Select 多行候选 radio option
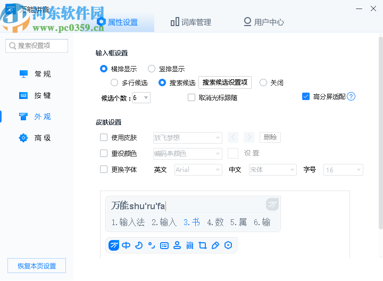The height and width of the screenshot is (281, 383). pos(114,82)
